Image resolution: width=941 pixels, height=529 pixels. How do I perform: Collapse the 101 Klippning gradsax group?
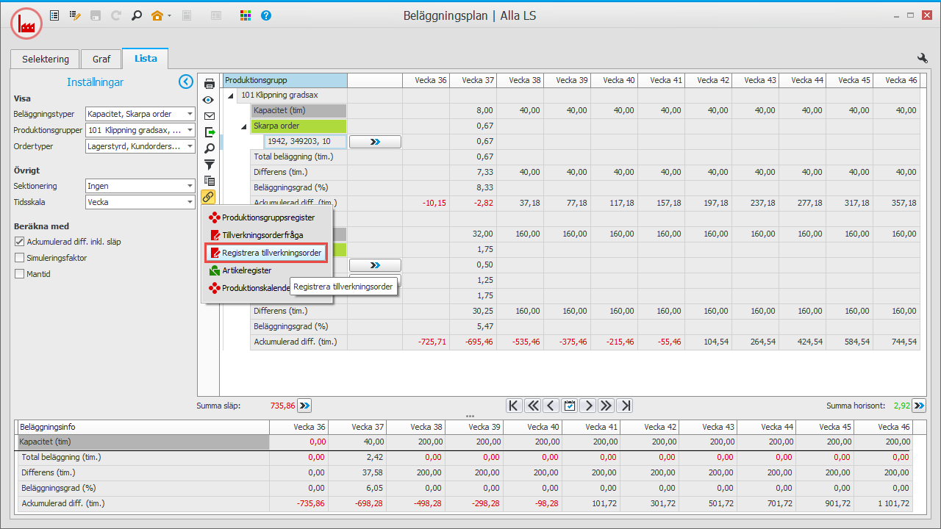pyautogui.click(x=231, y=96)
